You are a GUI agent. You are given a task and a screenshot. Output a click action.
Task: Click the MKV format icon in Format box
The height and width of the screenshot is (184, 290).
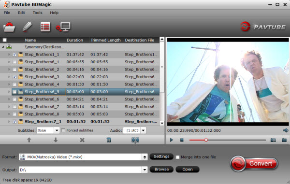(23, 157)
